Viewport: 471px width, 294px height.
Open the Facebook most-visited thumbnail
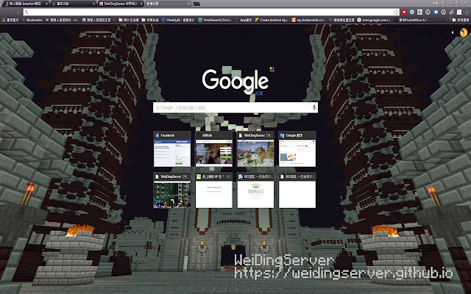(172, 148)
